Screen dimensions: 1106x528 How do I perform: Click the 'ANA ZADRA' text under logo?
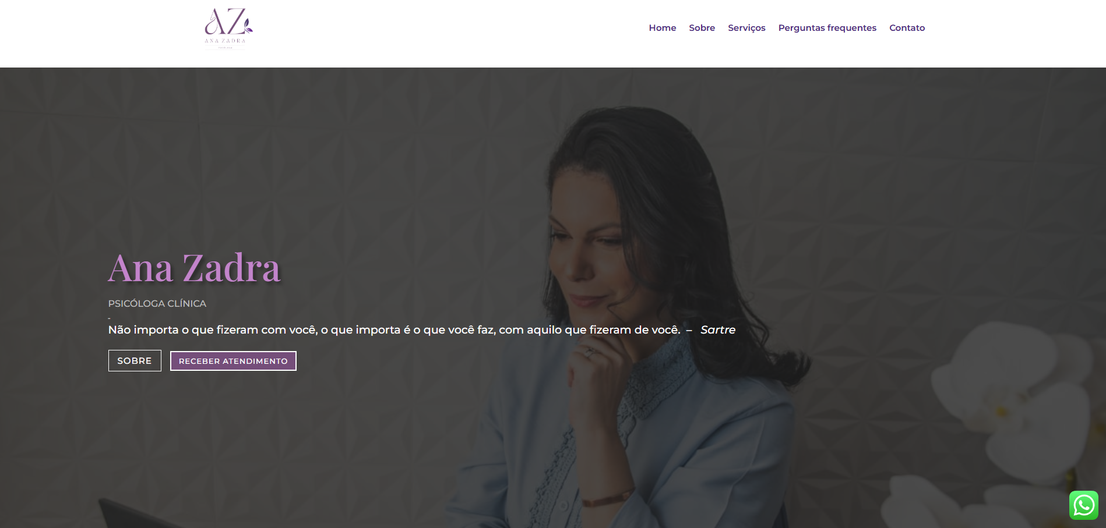(x=225, y=41)
